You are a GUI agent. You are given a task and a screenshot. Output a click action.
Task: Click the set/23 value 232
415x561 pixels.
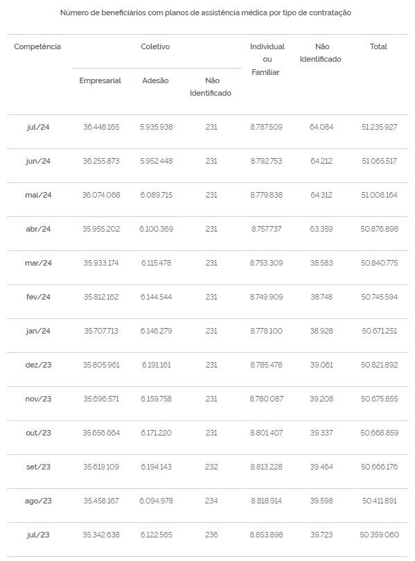pos(211,467)
